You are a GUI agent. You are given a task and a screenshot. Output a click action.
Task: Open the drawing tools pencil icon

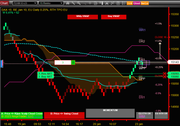(x=73, y=3)
